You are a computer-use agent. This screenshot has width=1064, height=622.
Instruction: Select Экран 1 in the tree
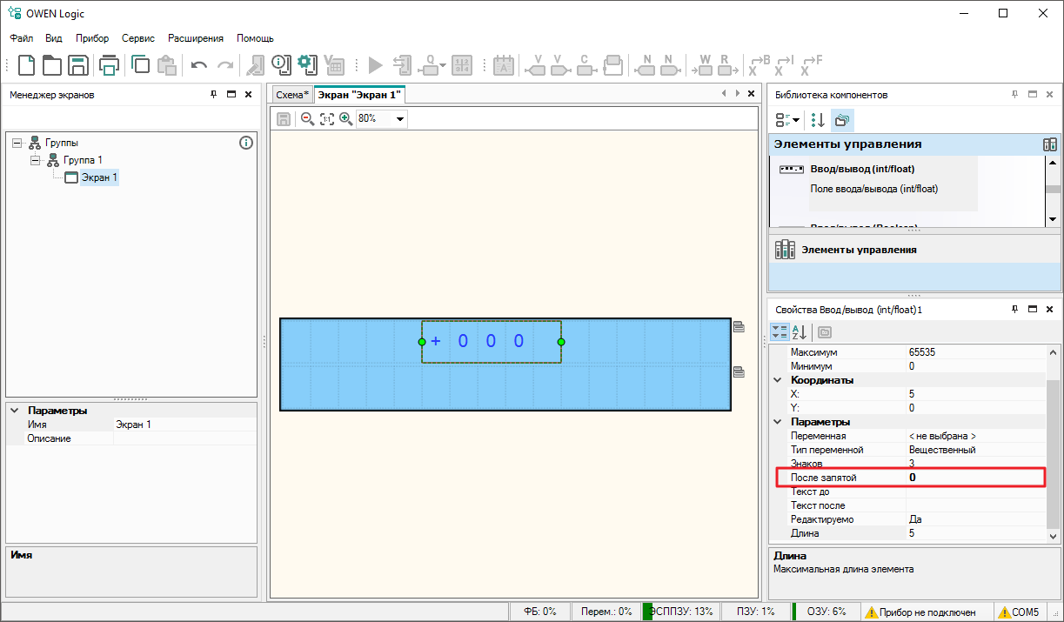click(99, 177)
